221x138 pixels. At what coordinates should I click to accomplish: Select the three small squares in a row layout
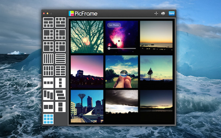[x=48, y=83]
